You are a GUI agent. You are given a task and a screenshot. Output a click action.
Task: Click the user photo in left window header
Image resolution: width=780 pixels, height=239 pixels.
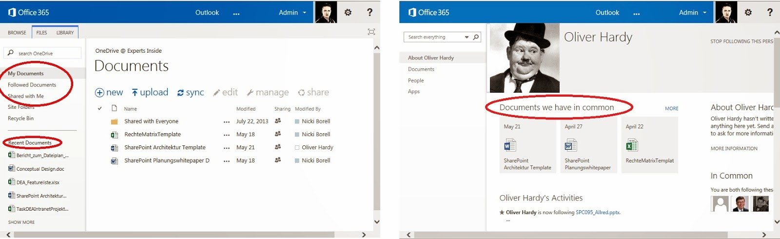(x=326, y=12)
